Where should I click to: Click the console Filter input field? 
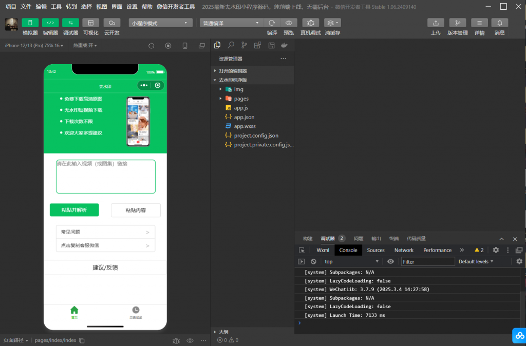pos(427,262)
